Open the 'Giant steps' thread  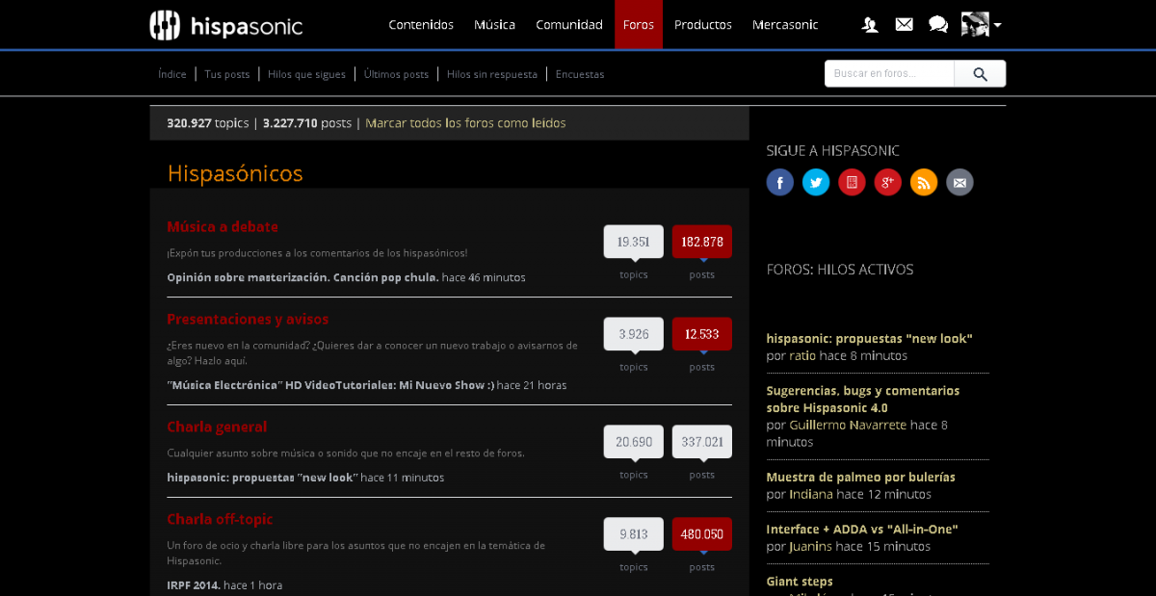pyautogui.click(x=800, y=582)
